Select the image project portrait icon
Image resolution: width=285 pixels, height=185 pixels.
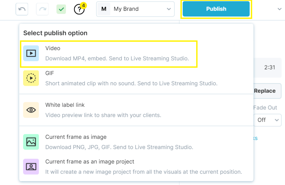click(x=31, y=167)
